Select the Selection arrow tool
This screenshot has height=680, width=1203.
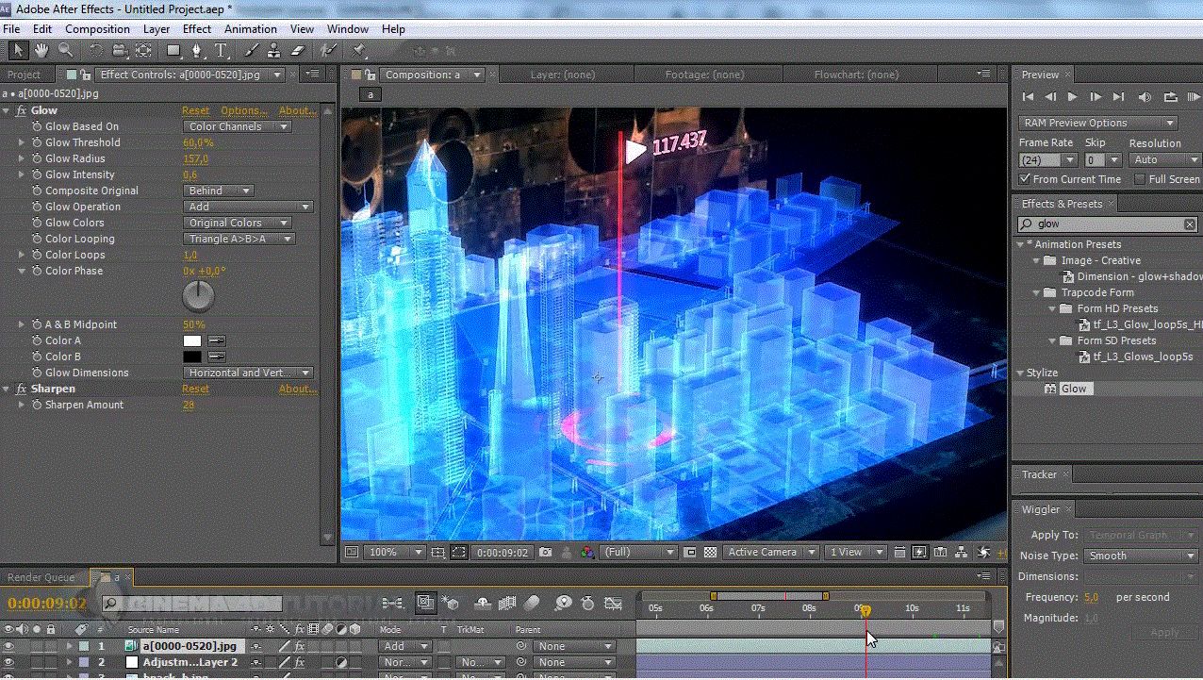click(x=18, y=50)
